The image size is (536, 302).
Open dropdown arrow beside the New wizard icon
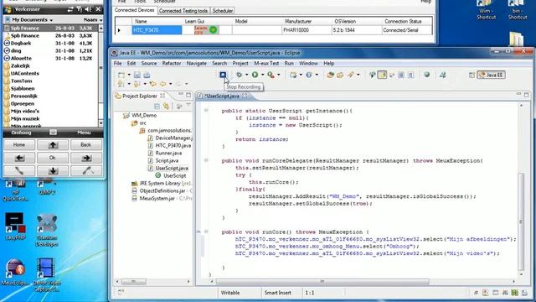129,75
